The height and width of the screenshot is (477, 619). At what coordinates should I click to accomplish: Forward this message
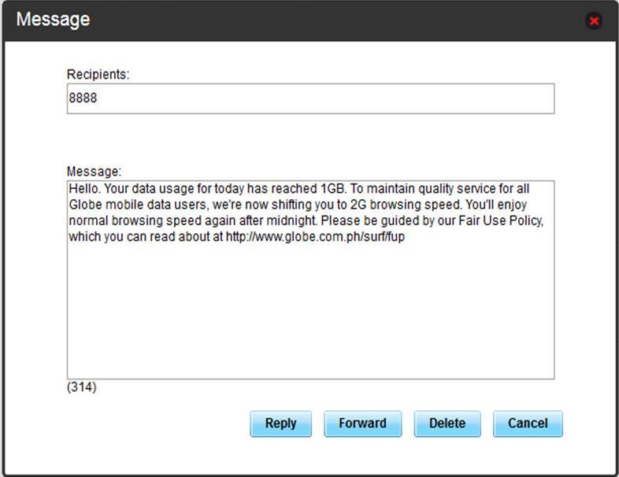(362, 423)
